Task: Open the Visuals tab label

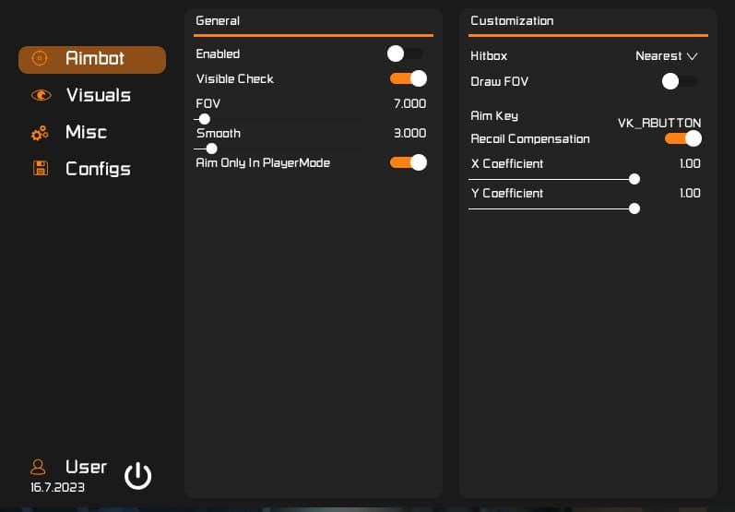Action: (x=98, y=95)
